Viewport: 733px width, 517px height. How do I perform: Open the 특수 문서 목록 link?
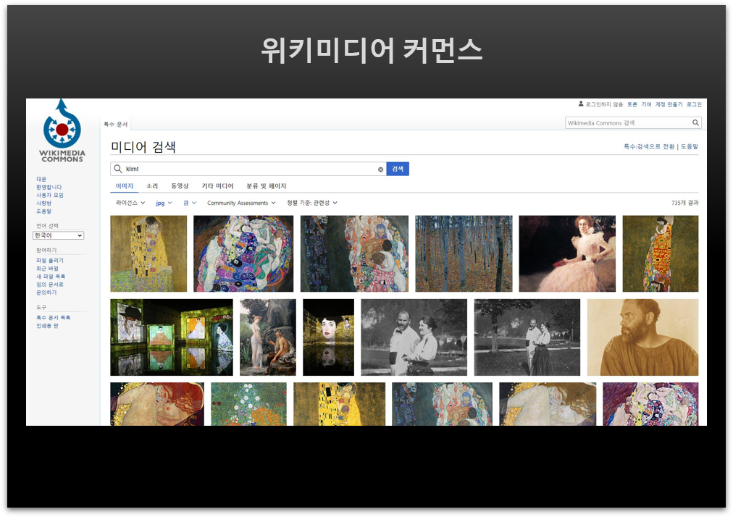pos(54,317)
